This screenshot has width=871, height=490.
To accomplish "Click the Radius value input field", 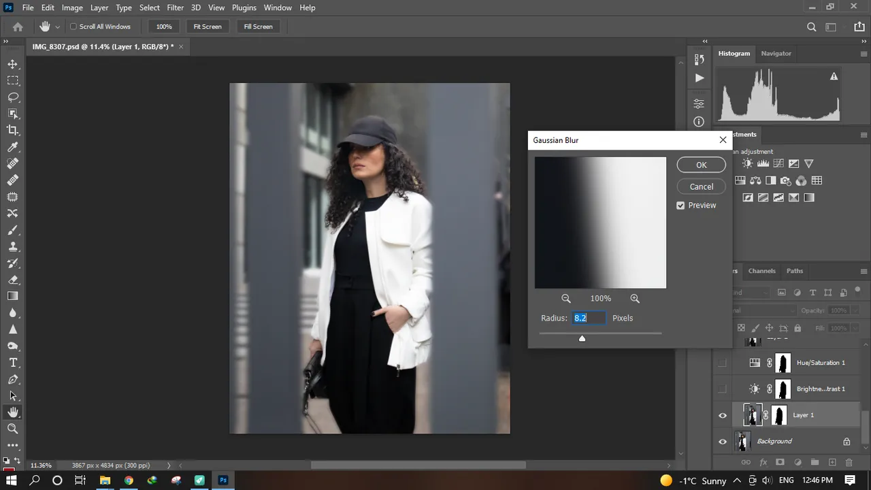I will pos(589,318).
